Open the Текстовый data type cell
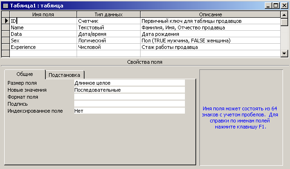Image resolution: width=290 pixels, height=169 pixels. [108, 27]
